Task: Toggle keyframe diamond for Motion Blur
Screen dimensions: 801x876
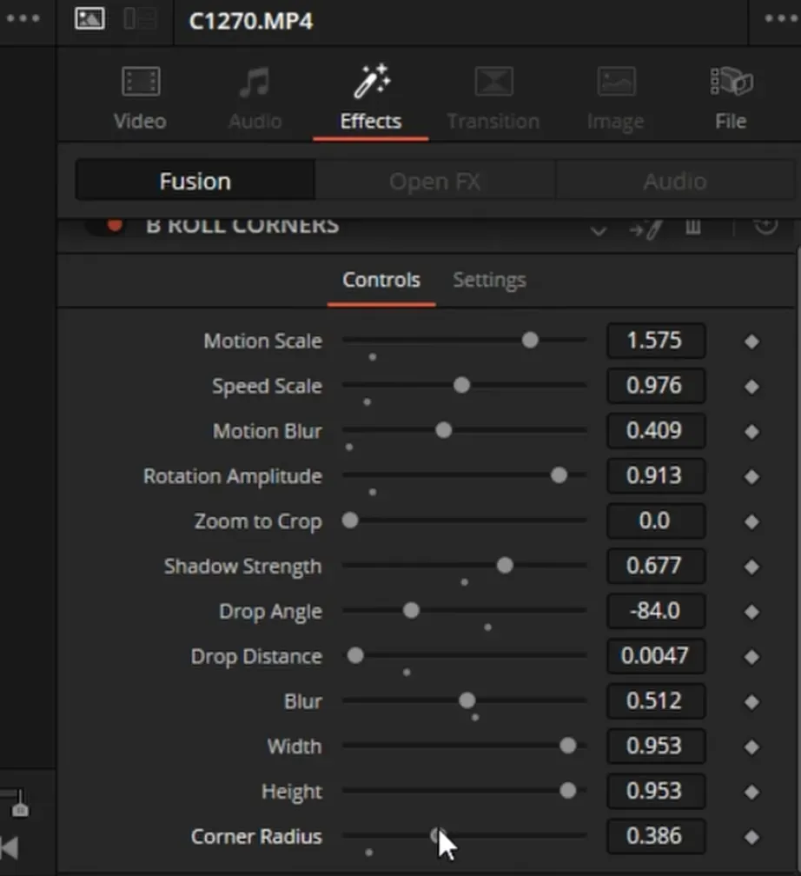Action: pos(751,431)
